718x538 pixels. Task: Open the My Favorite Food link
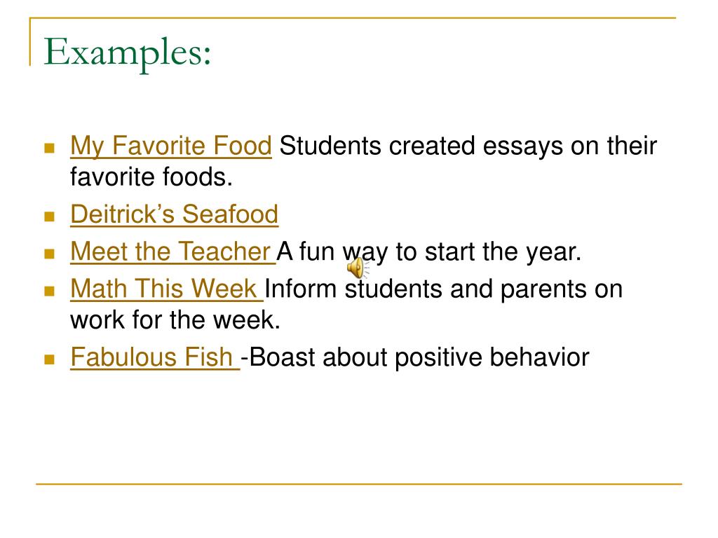tap(171, 146)
